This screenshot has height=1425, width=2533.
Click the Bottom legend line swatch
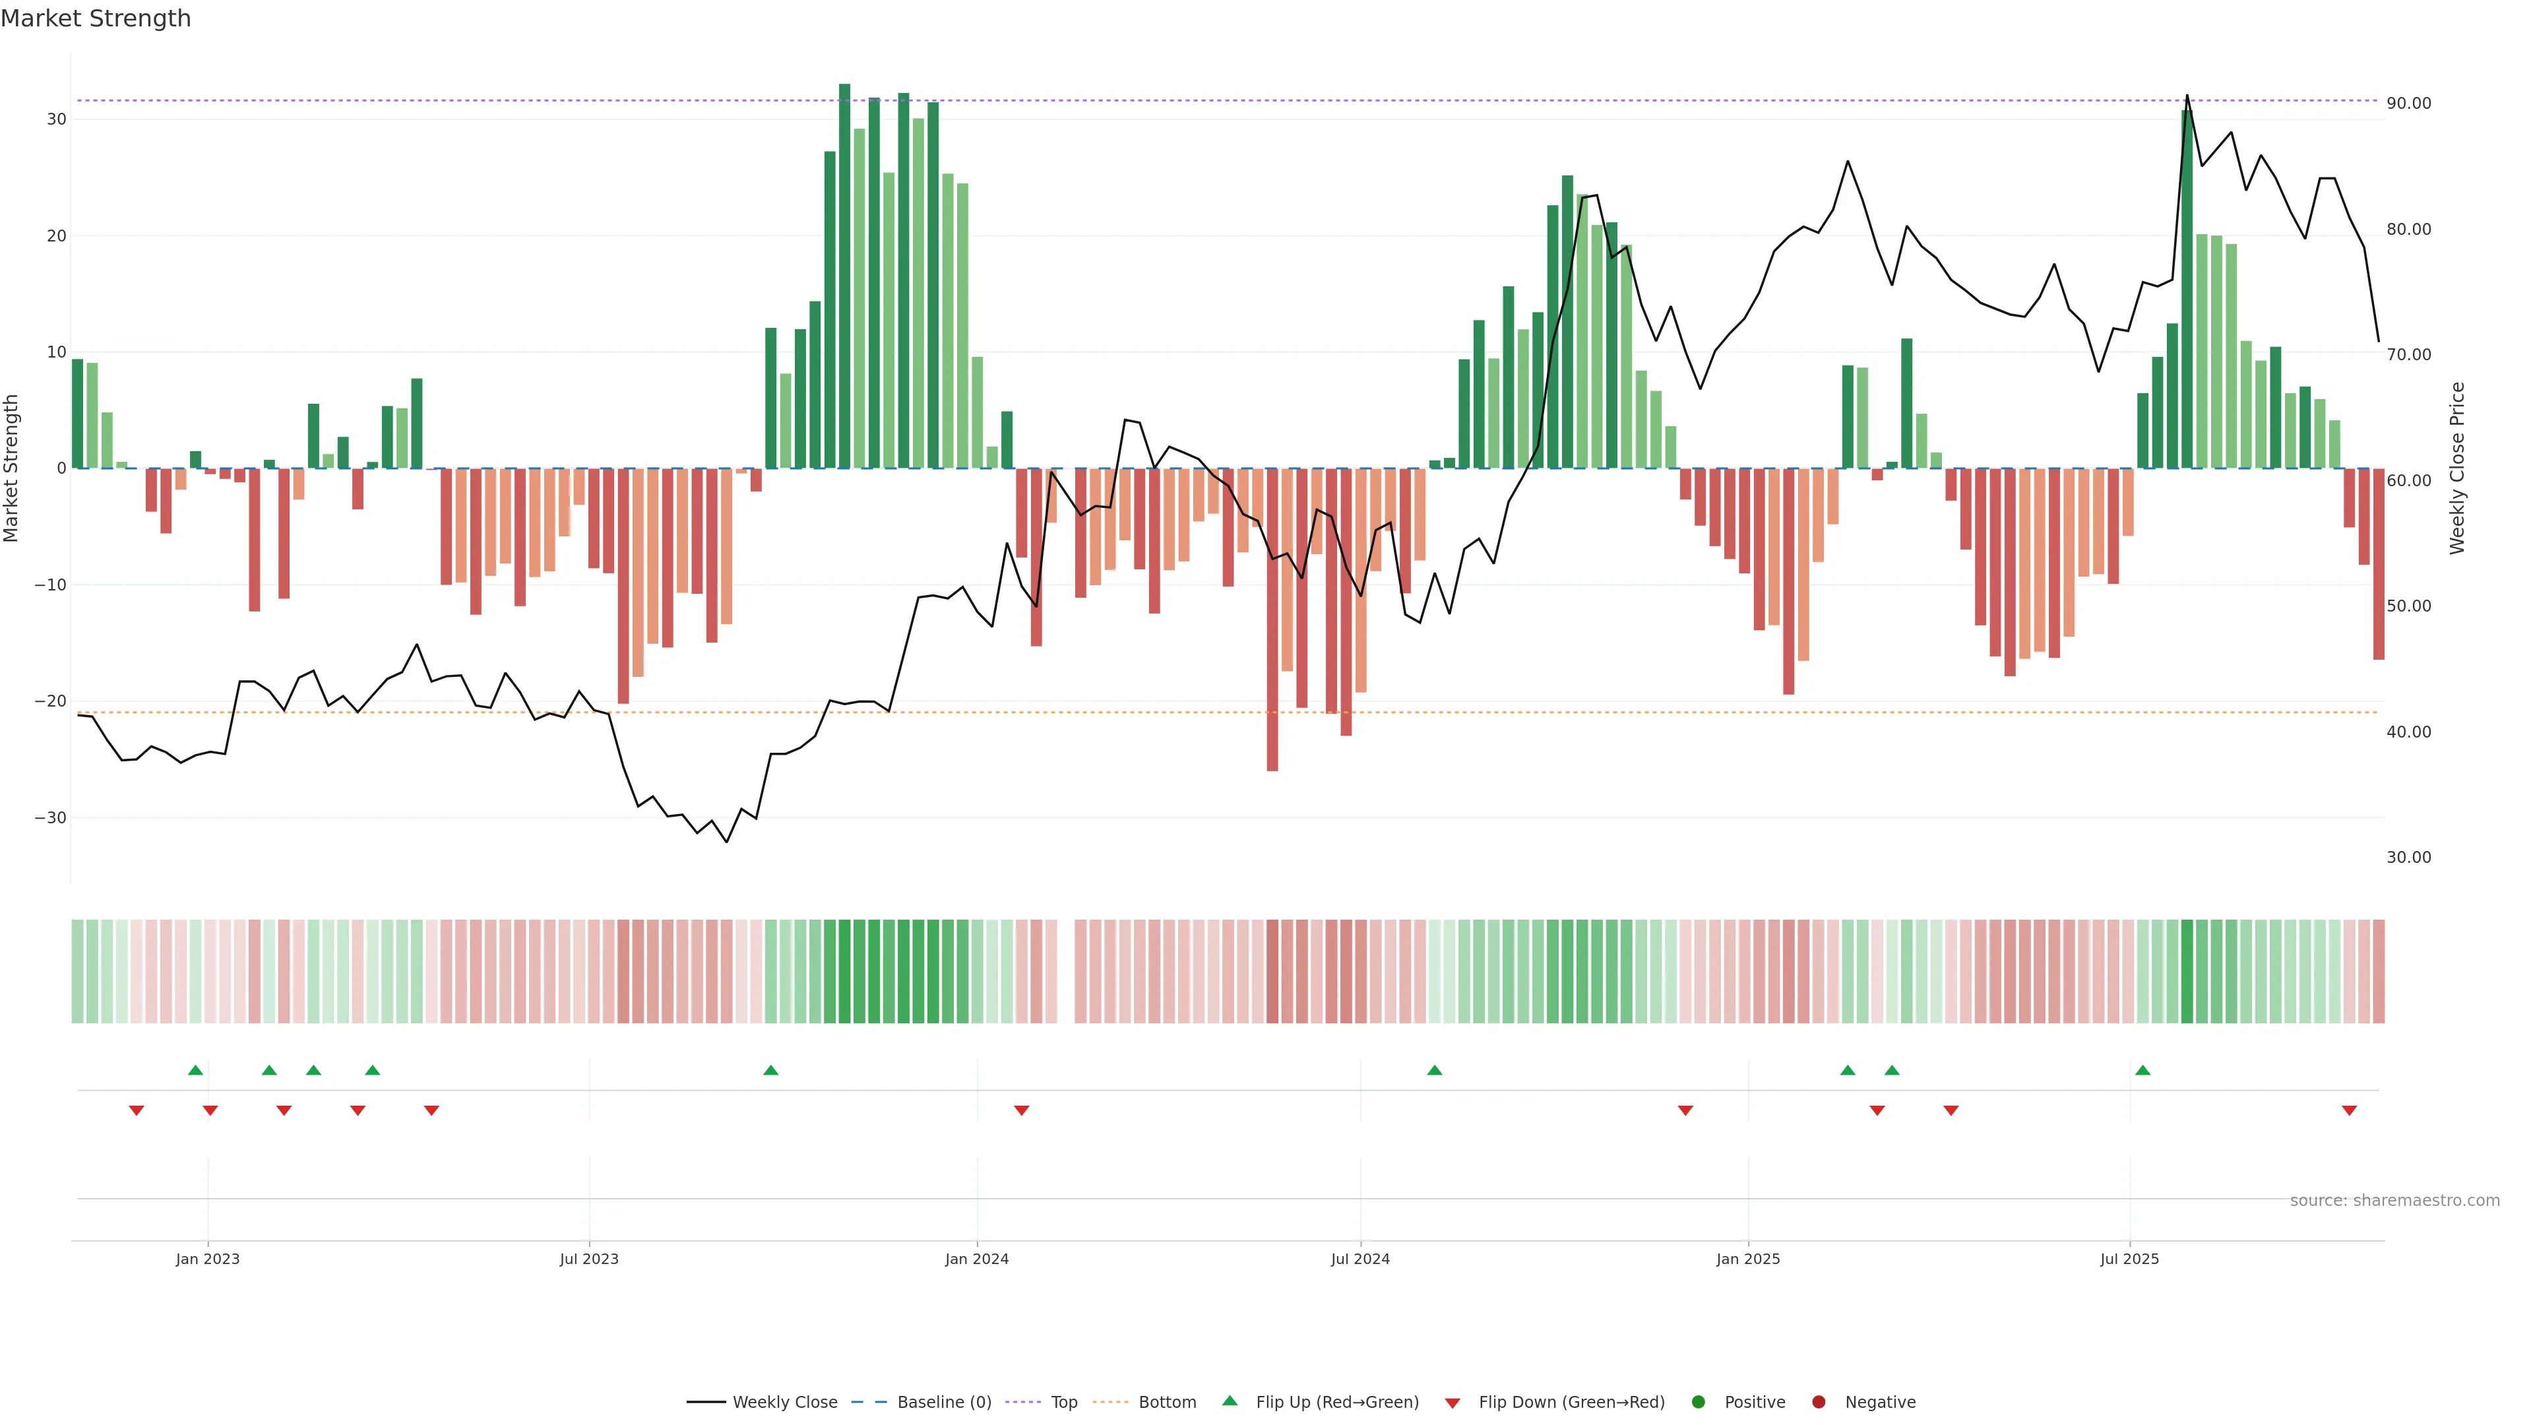[1110, 1401]
